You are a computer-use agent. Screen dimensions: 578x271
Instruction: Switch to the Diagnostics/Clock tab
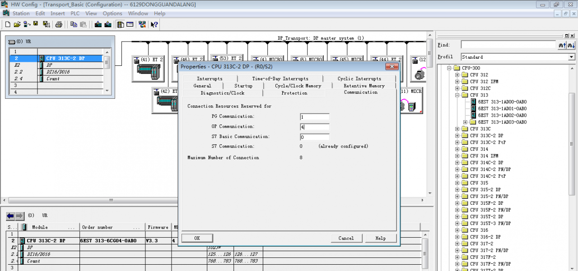tap(222, 93)
